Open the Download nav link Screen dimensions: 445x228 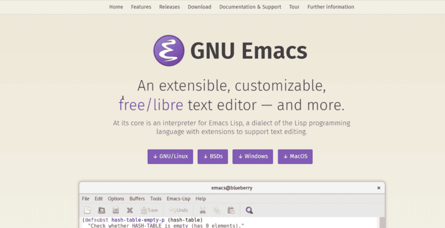[x=199, y=7]
